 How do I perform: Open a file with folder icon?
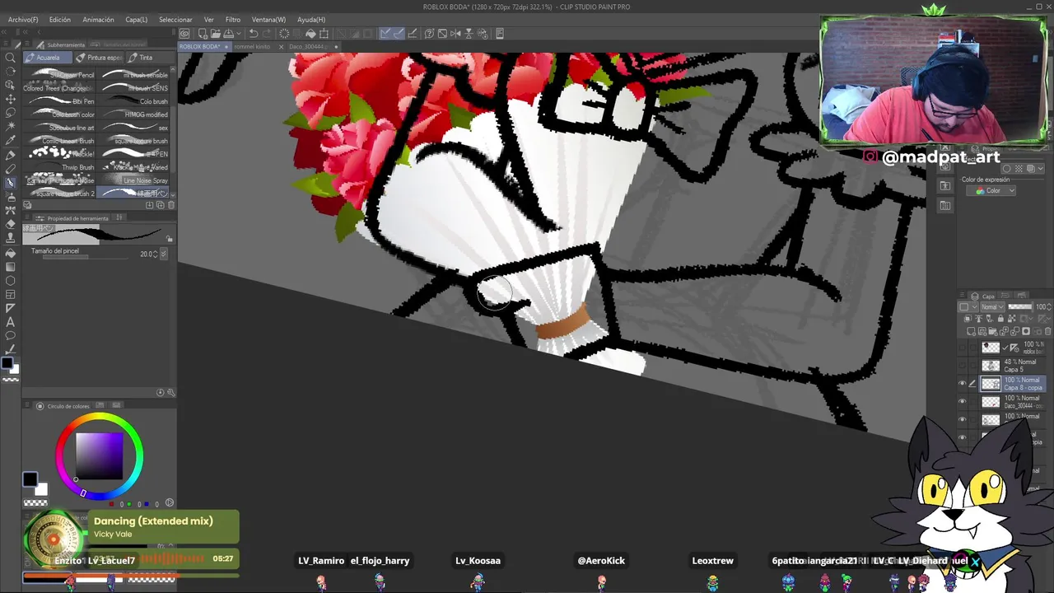point(216,34)
